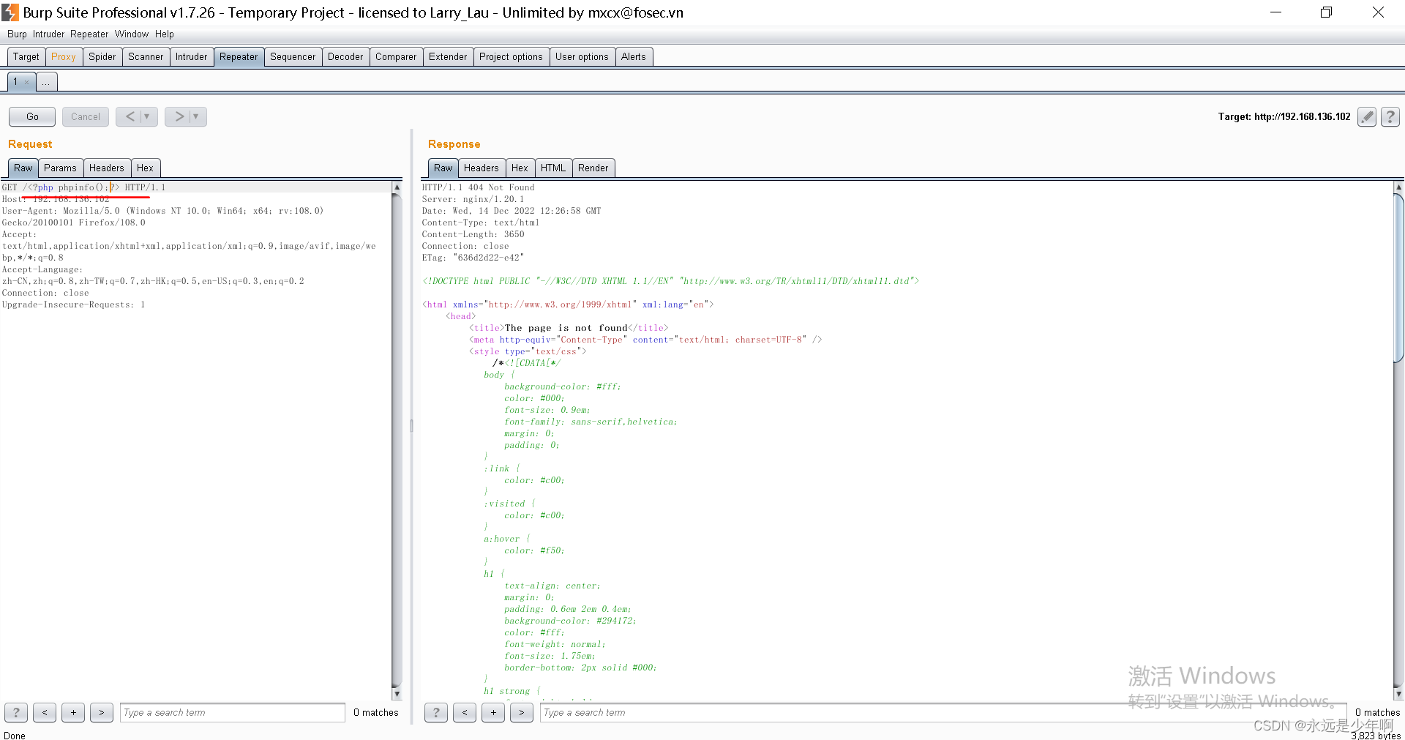Select the Repeater tab

point(239,56)
